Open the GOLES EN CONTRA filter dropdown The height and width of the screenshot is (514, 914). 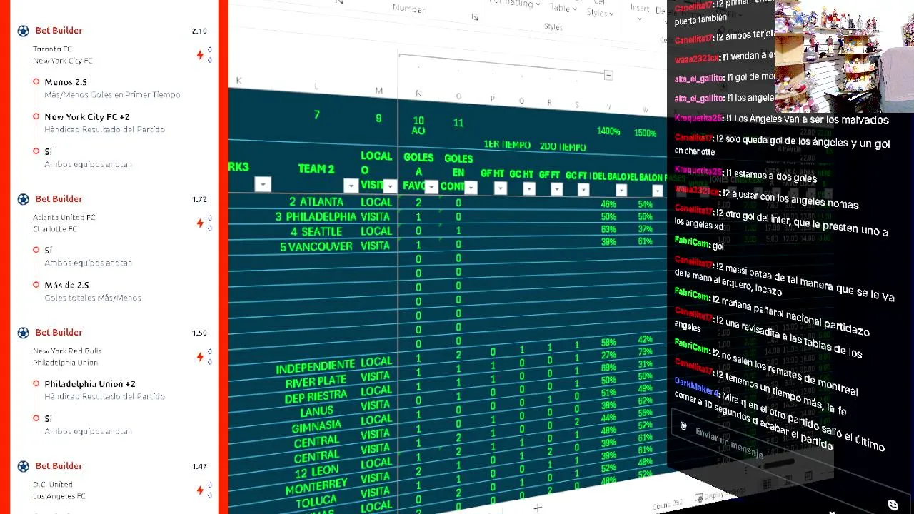point(471,188)
